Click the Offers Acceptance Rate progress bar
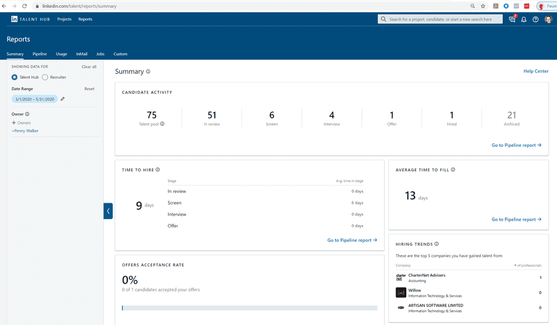Viewport: 557px width, 325px height. point(250,308)
